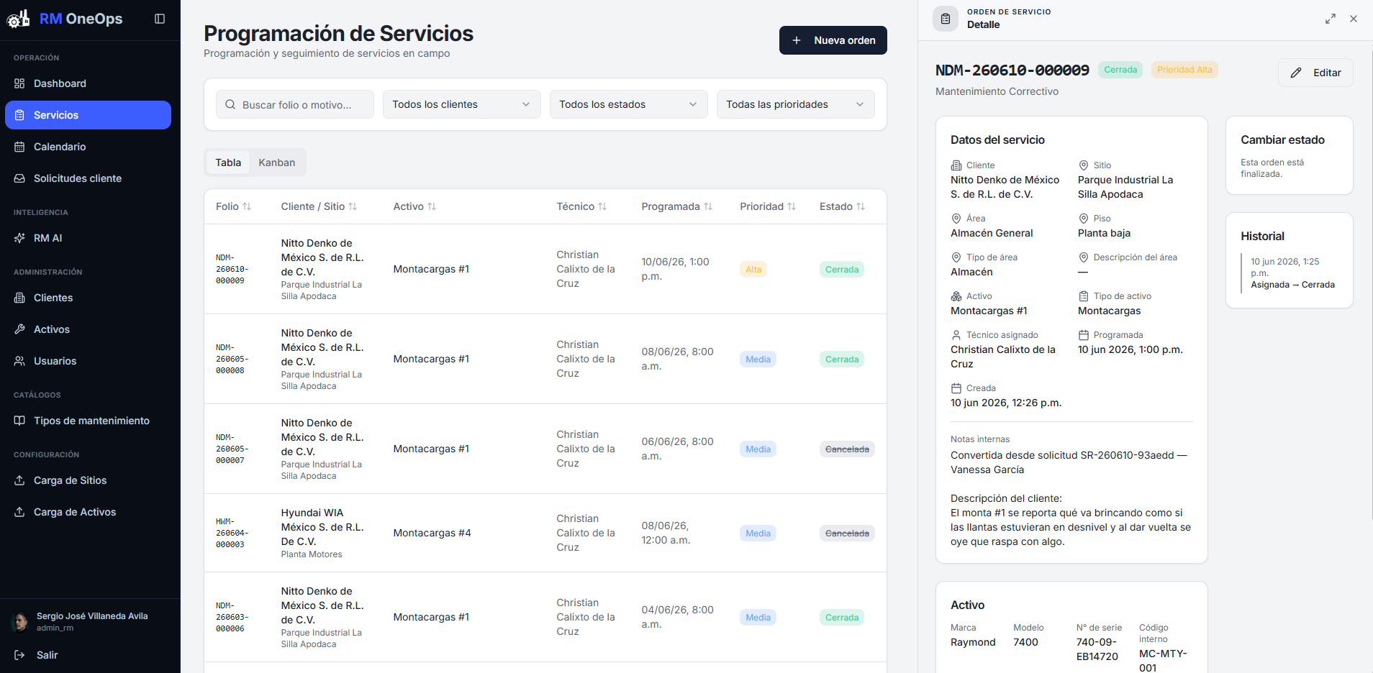This screenshot has height=673, width=1373.
Task: Click the Creada calendar icon
Action: (956, 388)
